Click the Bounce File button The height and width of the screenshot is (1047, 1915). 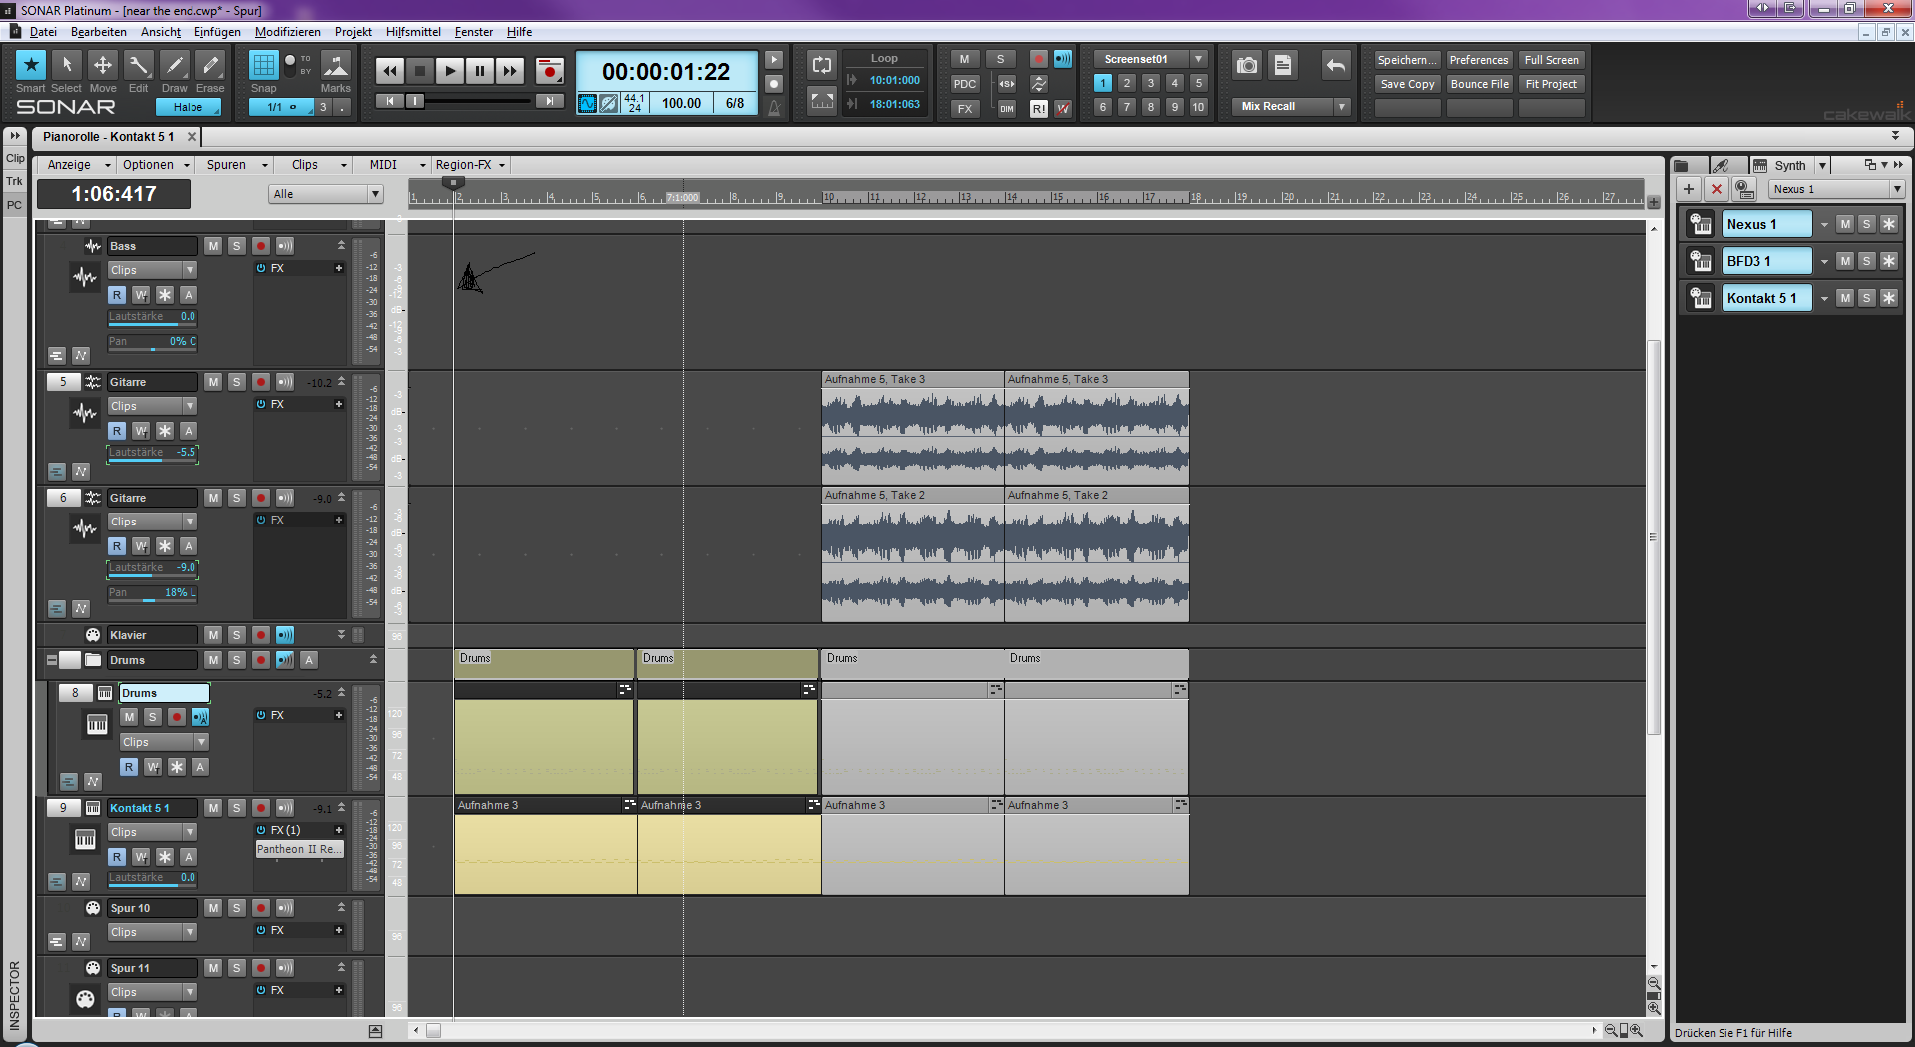click(x=1479, y=84)
